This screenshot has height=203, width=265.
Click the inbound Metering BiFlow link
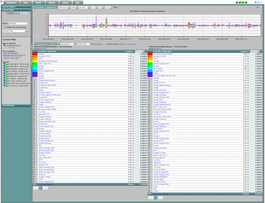[x=44, y=49]
